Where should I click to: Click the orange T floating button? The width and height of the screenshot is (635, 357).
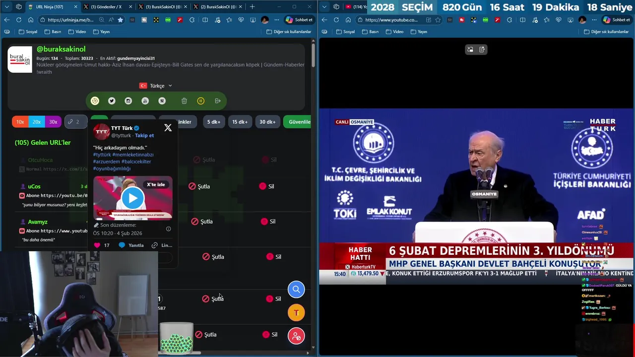tap(296, 312)
